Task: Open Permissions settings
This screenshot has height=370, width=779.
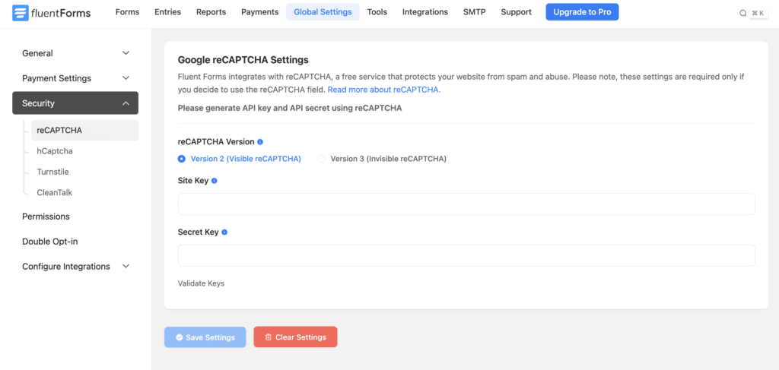Action: (x=46, y=217)
